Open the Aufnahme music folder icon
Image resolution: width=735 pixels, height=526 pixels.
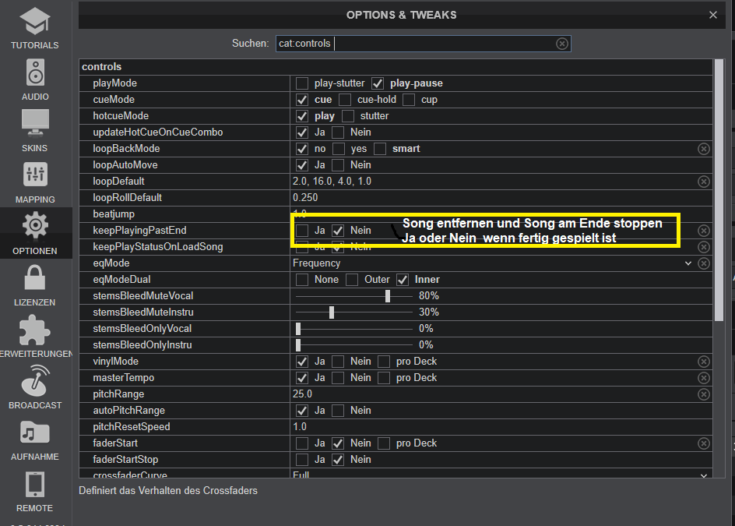tap(35, 432)
